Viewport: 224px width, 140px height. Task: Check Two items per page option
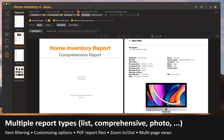[97, 20]
